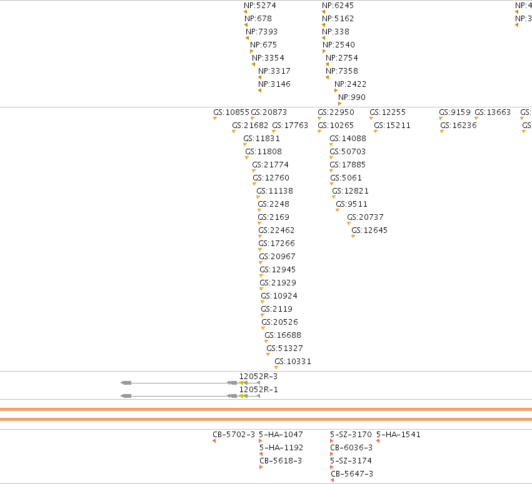Select the GS:10855 insertion label
532x484 pixels.
(231, 112)
